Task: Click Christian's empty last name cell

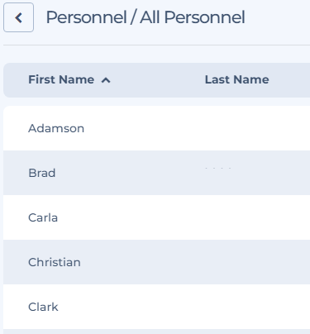Action: point(256,262)
